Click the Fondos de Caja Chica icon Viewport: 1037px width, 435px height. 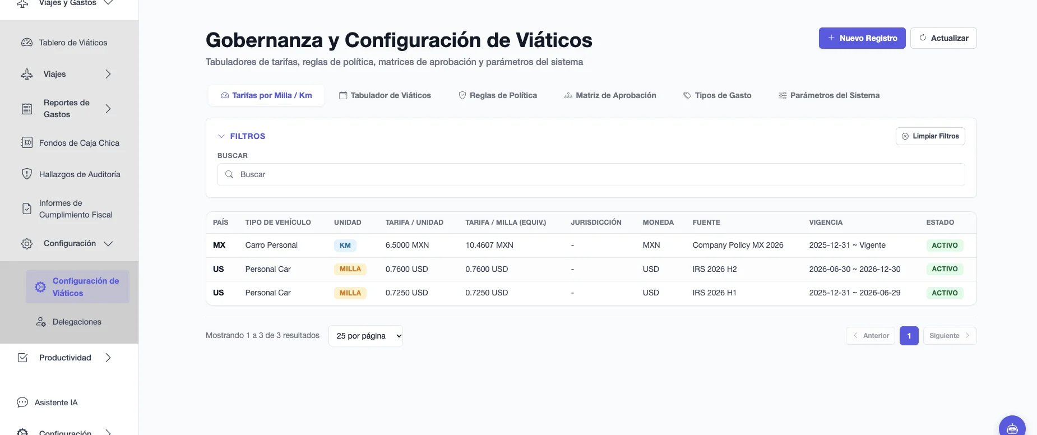[x=27, y=143]
